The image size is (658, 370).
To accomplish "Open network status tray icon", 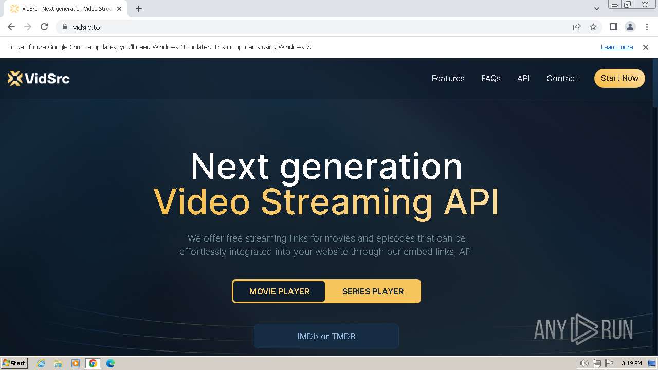I will 597,363.
